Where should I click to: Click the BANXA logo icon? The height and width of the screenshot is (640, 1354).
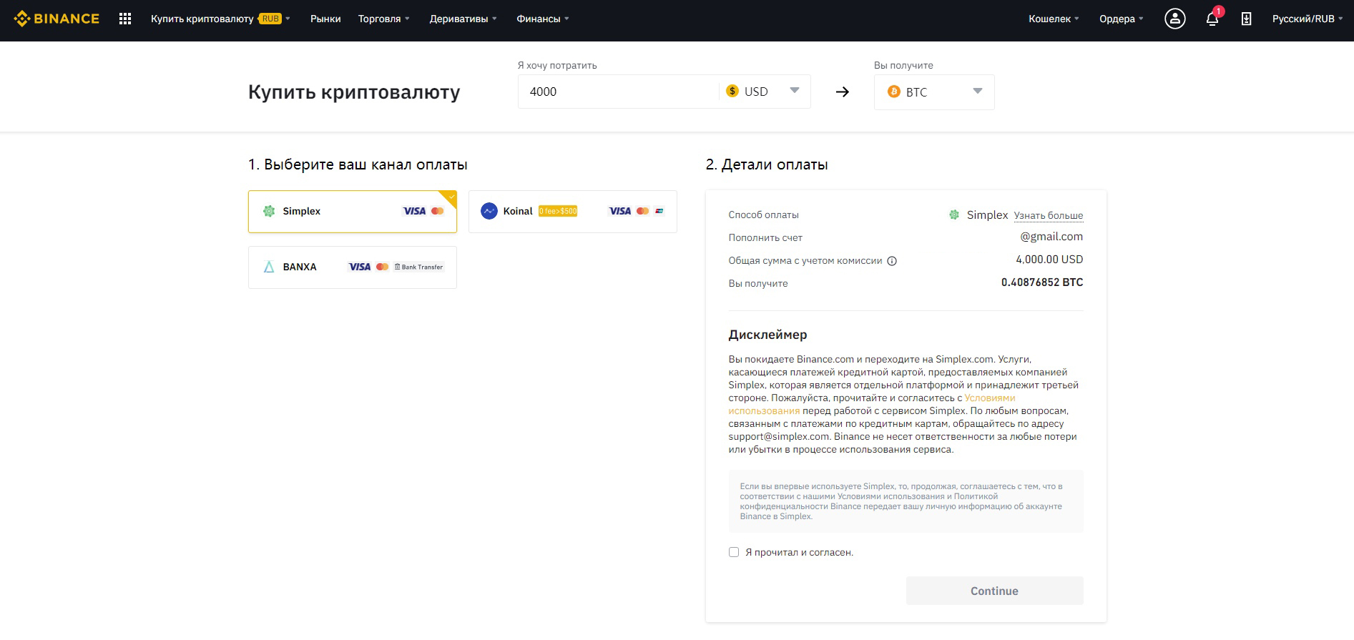tap(269, 267)
